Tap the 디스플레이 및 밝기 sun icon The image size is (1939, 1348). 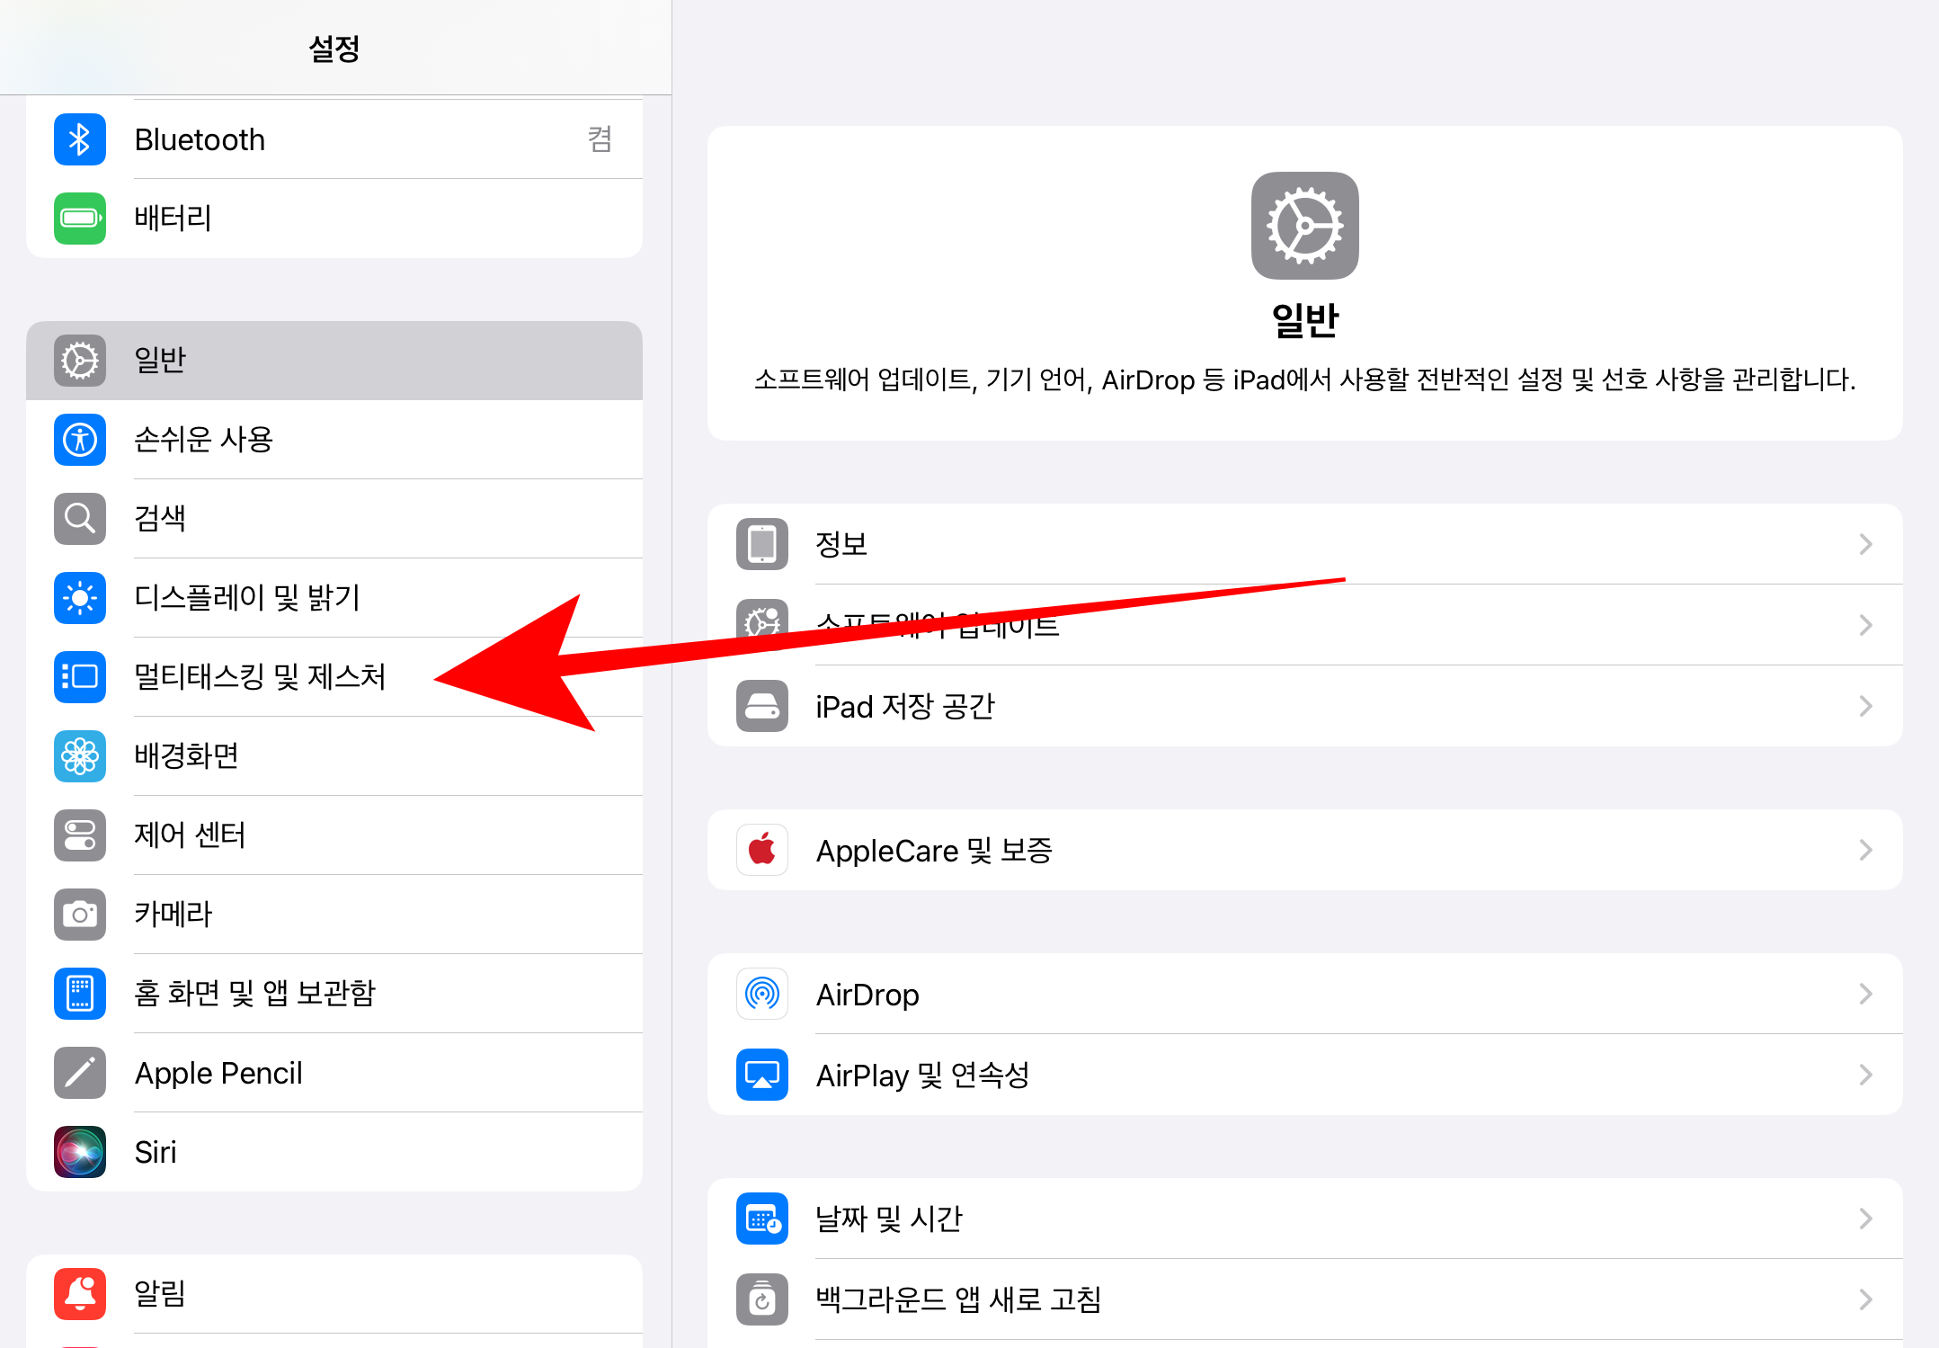(80, 598)
